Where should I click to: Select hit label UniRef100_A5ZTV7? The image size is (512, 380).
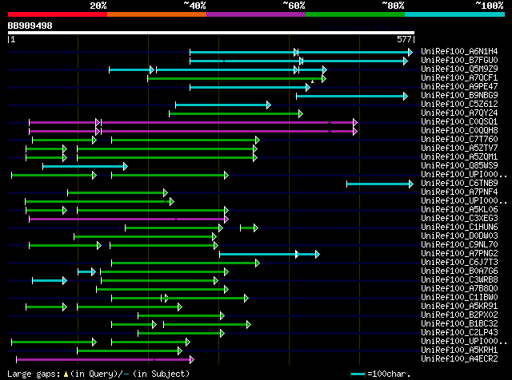(459, 148)
